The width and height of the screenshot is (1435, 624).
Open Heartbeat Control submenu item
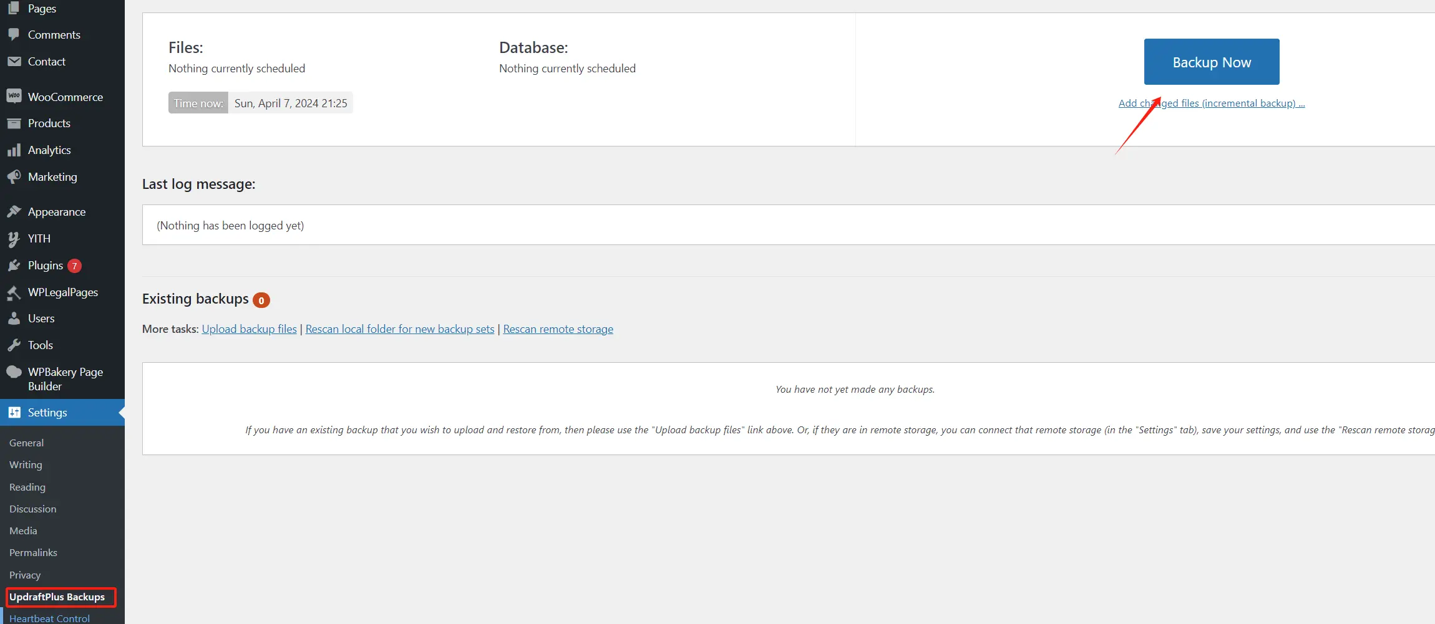pyautogui.click(x=49, y=618)
